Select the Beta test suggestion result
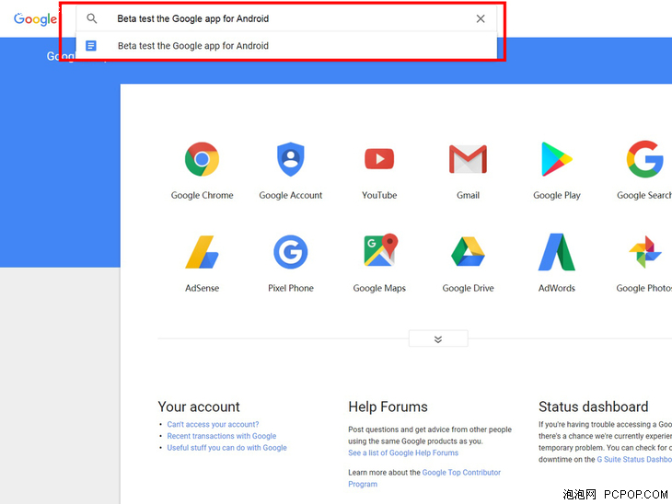Viewport: 672px width, 504px height. pos(286,45)
